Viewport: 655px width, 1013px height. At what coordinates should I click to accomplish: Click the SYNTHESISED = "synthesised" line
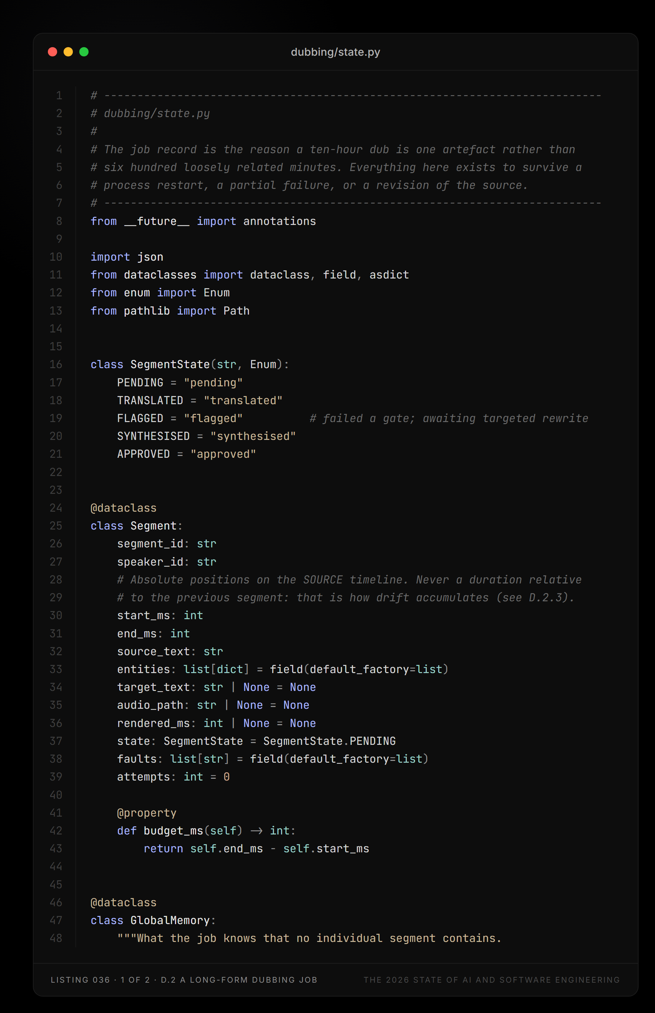pyautogui.click(x=206, y=436)
